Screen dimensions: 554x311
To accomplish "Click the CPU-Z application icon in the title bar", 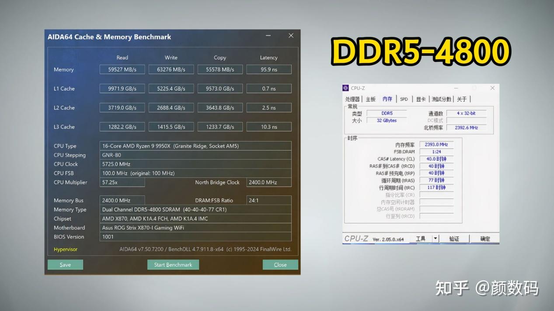I will (346, 88).
